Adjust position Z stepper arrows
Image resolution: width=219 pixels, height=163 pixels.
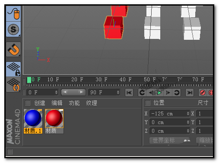[x=188, y=131]
